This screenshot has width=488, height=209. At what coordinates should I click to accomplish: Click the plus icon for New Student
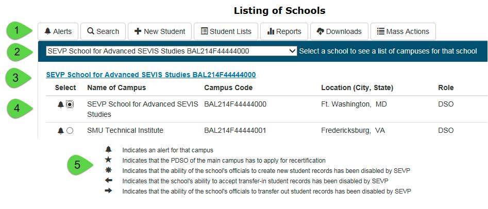tap(138, 31)
